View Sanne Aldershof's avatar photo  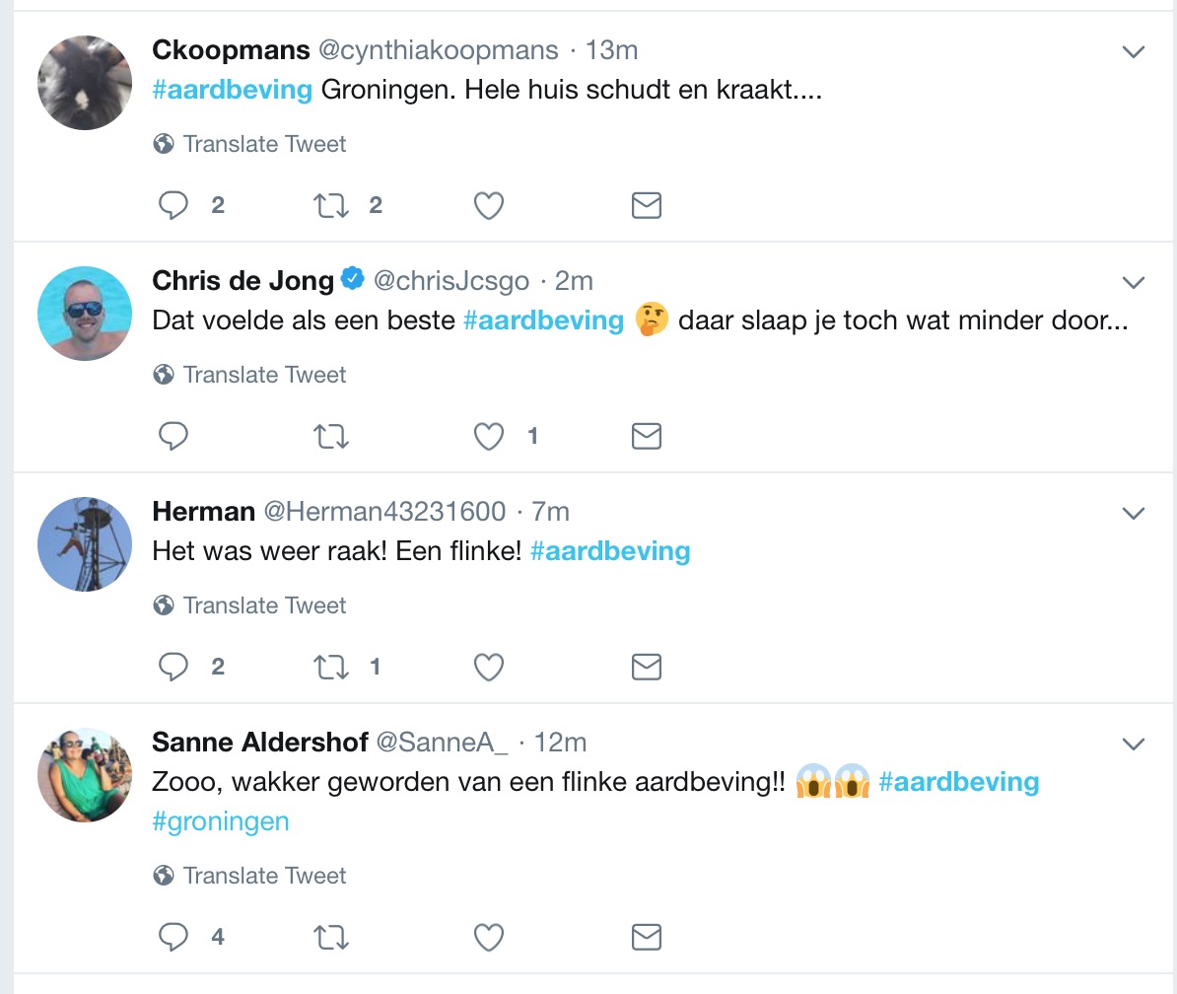click(85, 775)
